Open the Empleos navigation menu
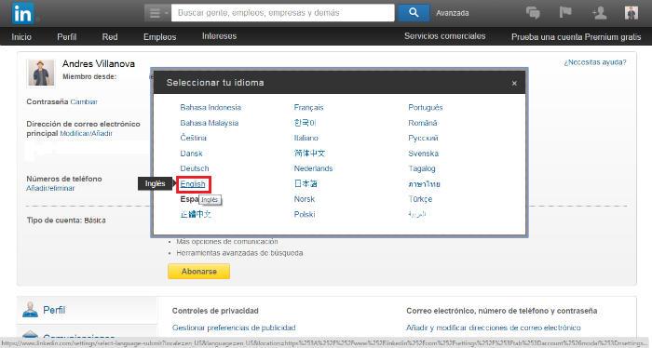Screen dimensions: 652x348 pos(159,37)
